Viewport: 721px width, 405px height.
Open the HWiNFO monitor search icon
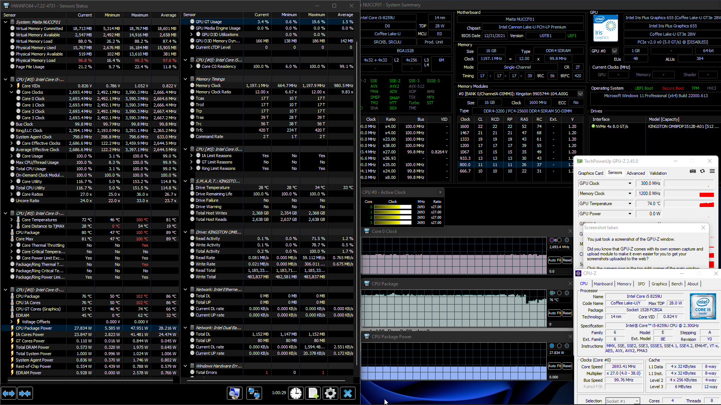click(x=235, y=393)
